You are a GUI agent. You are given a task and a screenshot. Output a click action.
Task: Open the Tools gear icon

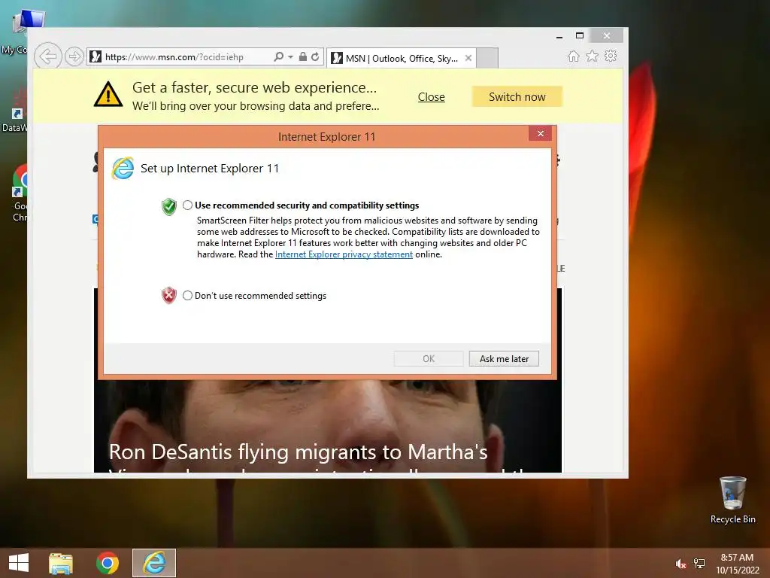[611, 56]
